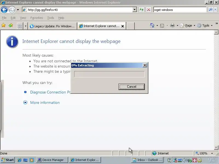Click the vertical scrollbar up arrow
This screenshot has width=219, height=164.
click(x=216, y=32)
